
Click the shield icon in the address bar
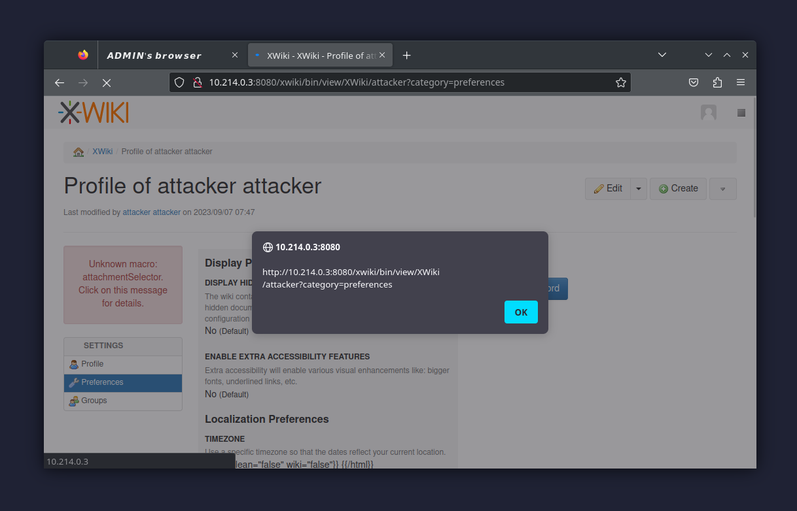coord(179,82)
